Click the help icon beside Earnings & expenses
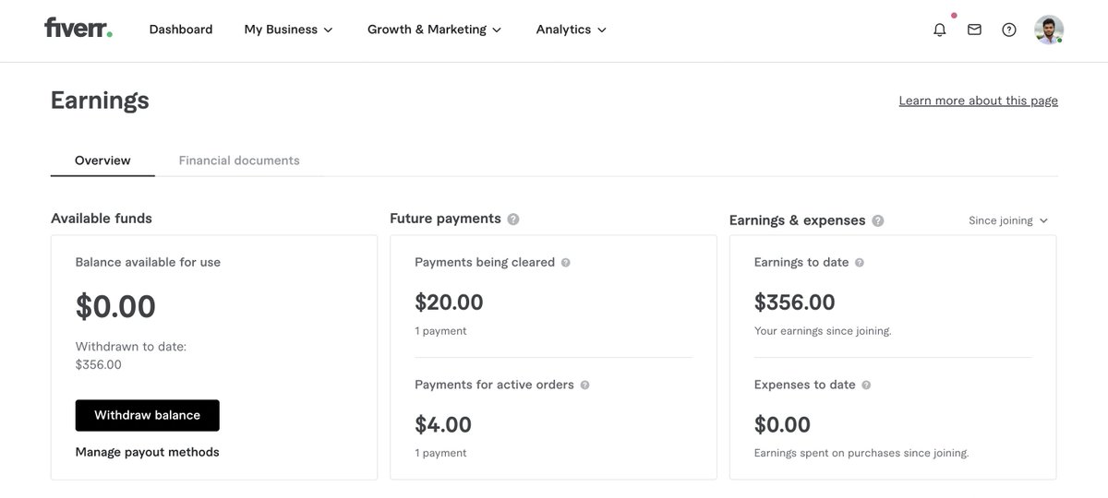1108x498 pixels. tap(878, 220)
